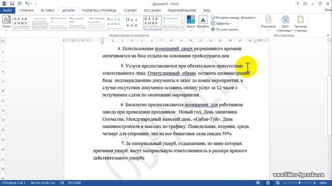Collapse the ribbon with the arrow icon
This screenshot has height=186, width=332.
pyautogui.click(x=328, y=36)
